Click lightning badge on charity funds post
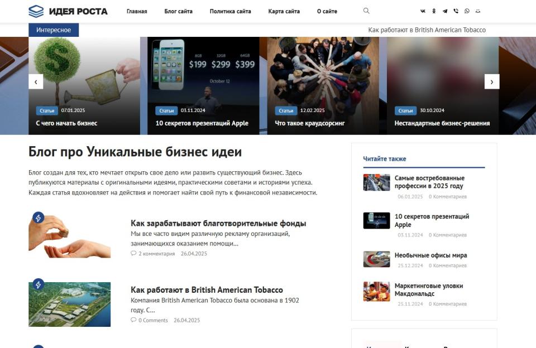 (x=39, y=217)
